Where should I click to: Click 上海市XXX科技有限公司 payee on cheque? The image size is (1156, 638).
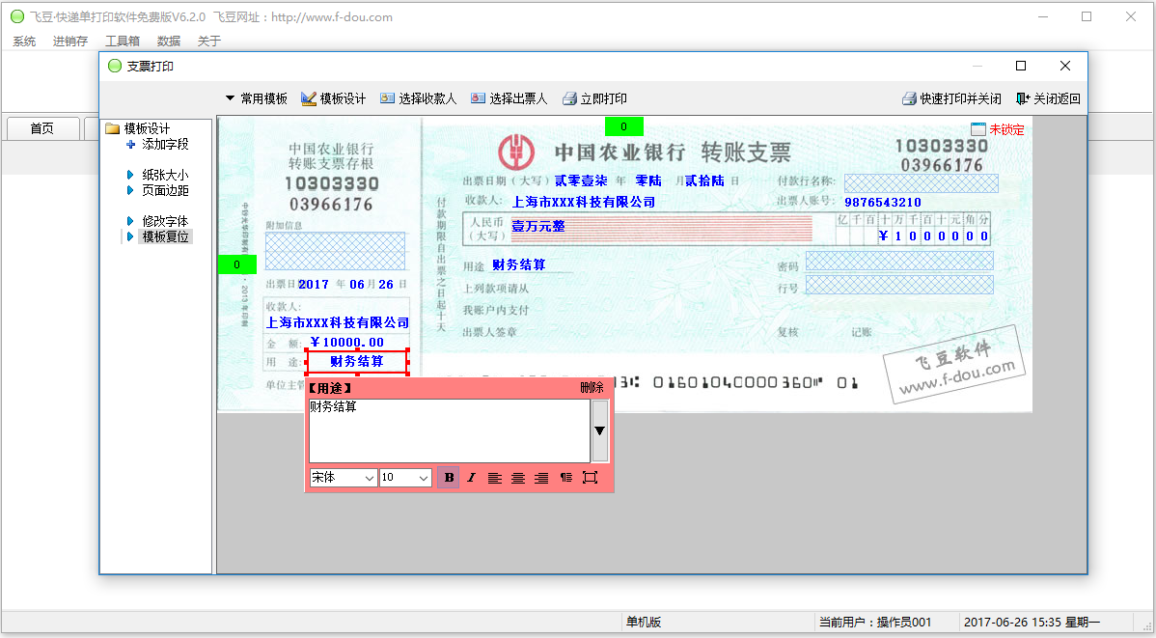click(584, 202)
